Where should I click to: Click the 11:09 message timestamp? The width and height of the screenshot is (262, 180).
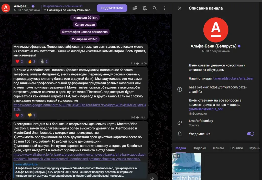tap(143, 64)
